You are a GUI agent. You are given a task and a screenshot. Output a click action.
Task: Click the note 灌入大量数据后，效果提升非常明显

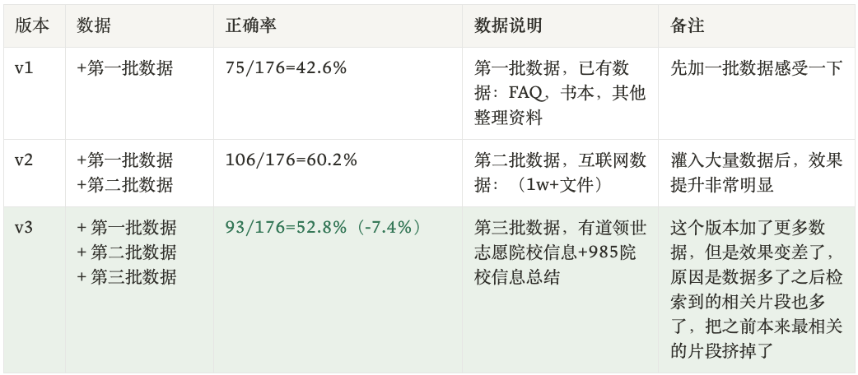(x=757, y=173)
